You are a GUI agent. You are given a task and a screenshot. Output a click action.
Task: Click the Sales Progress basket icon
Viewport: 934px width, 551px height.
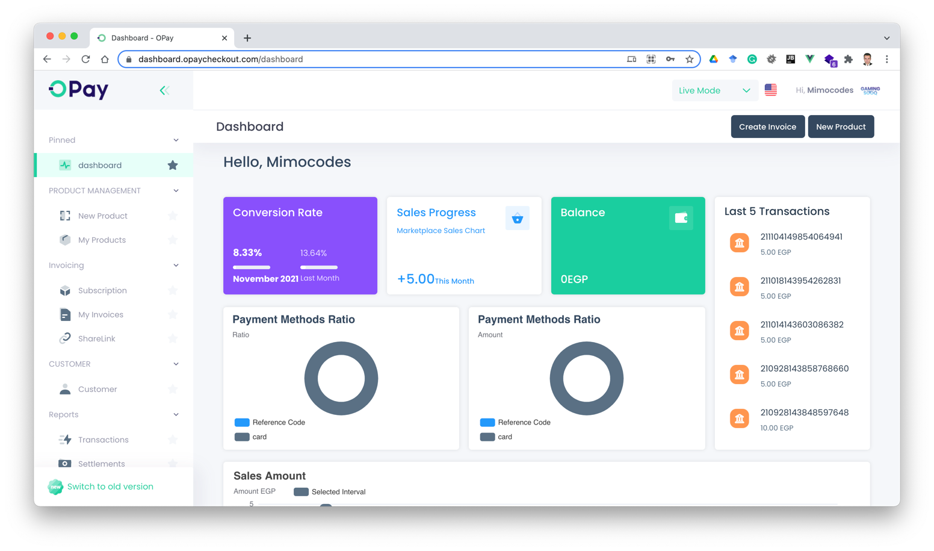(518, 218)
